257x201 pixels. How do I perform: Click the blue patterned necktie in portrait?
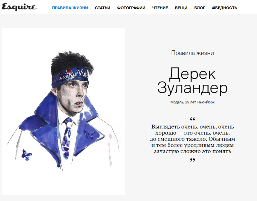click(x=67, y=138)
